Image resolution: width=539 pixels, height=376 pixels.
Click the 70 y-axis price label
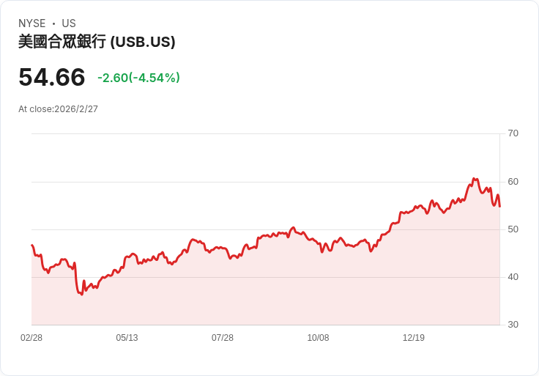point(513,133)
